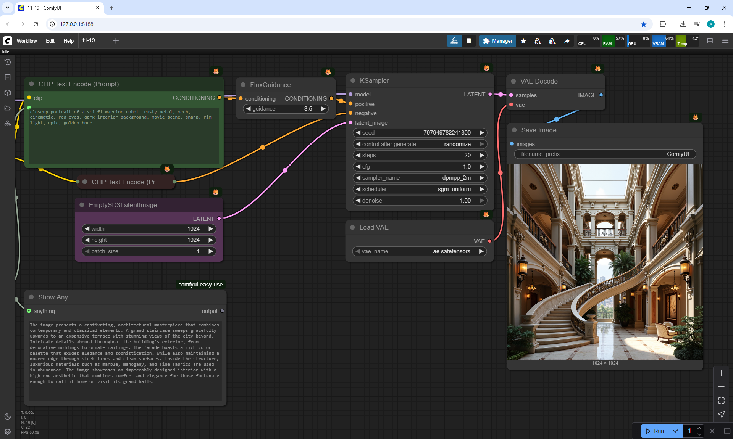Open the Workflow menu
The image size is (733, 439).
[27, 41]
